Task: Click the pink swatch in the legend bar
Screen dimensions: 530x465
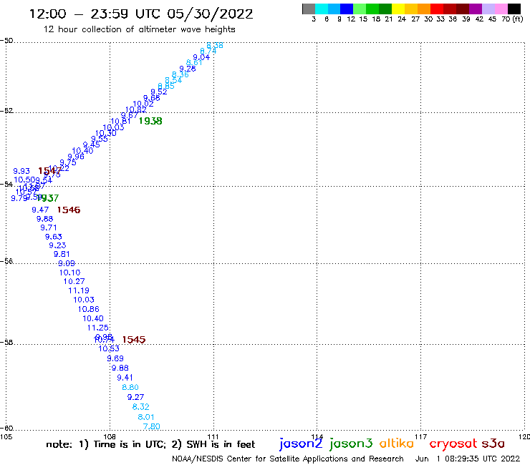Action: (x=501, y=9)
